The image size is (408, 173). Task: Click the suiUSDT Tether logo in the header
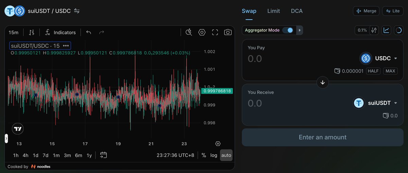click(x=10, y=11)
